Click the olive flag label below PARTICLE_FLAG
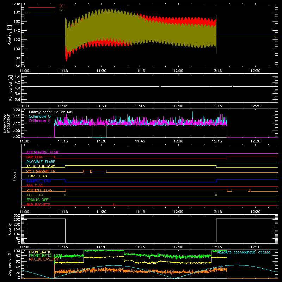Image resolution: width=282 pixels, height=282 pixels. 35,195
